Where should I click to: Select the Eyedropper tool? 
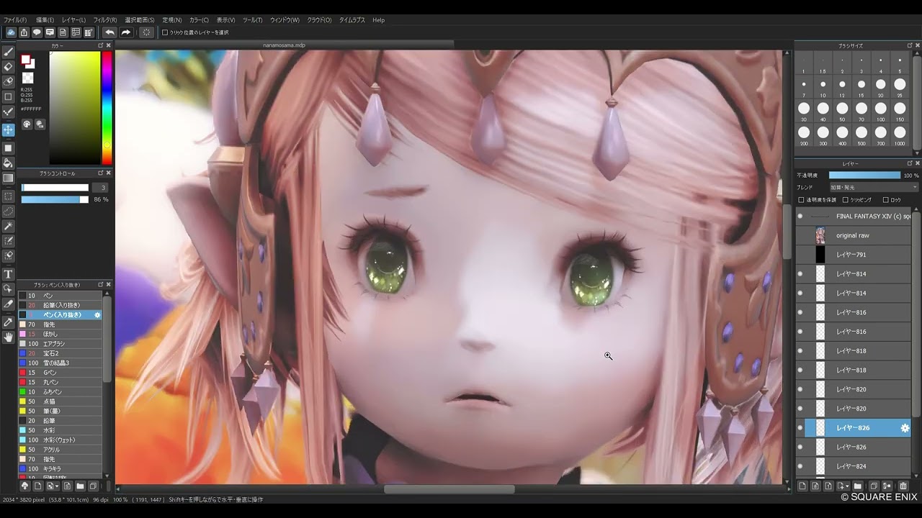9,322
